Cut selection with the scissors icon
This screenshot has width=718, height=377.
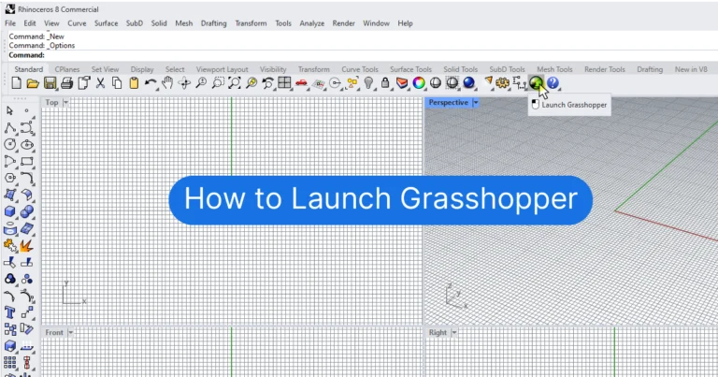(100, 83)
